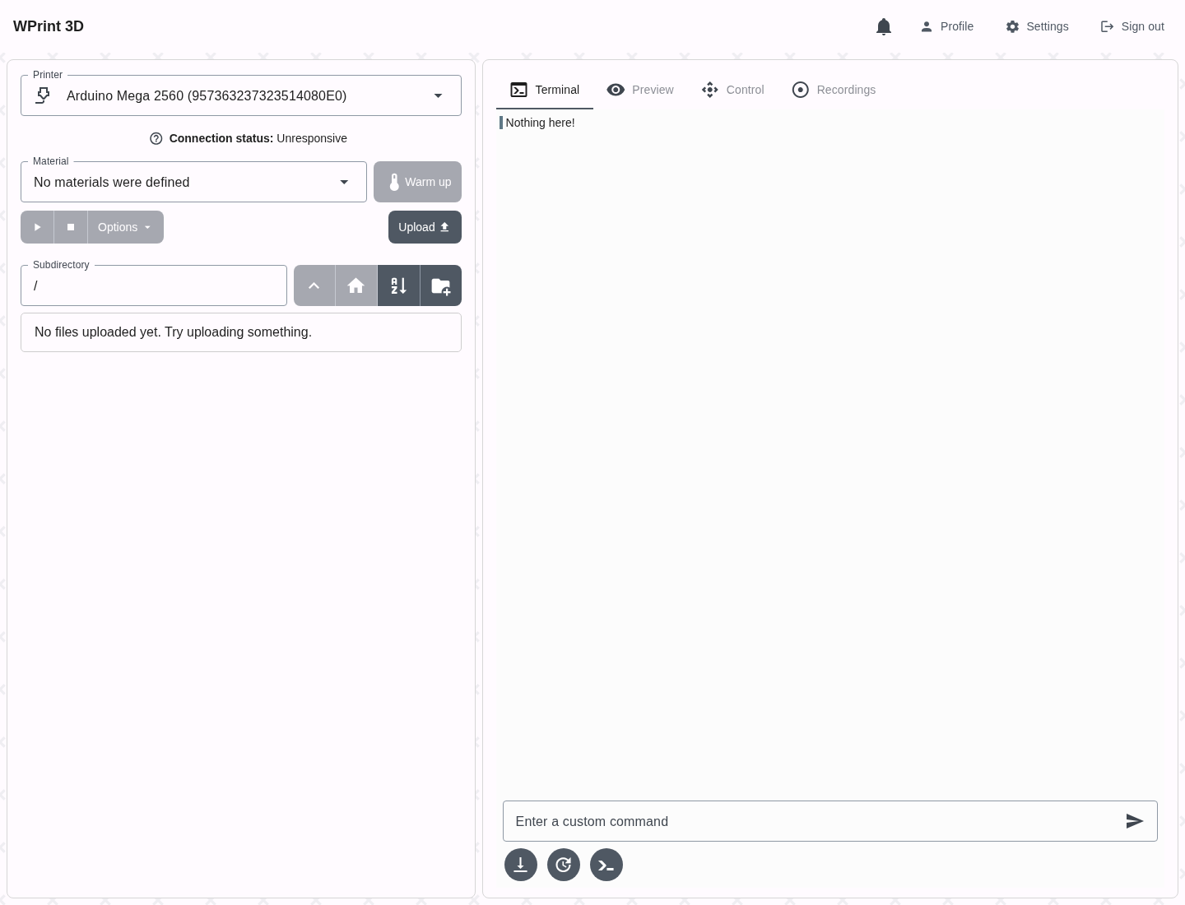Open the Options dropdown menu
Screen dimensions: 1185x905
(x=125, y=227)
